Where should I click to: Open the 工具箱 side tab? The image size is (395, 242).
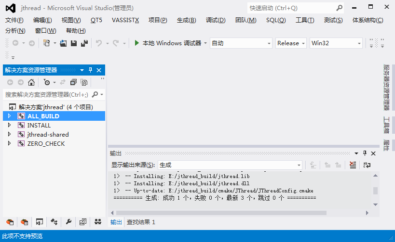click(x=386, y=125)
